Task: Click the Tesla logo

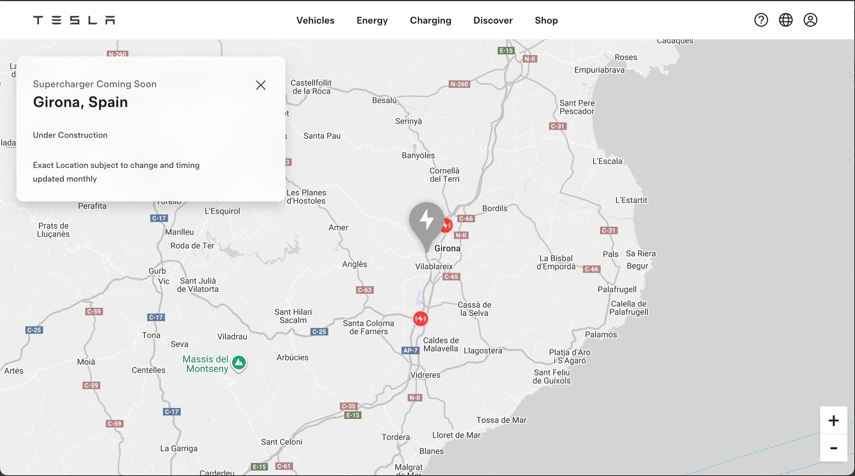Action: tap(74, 20)
